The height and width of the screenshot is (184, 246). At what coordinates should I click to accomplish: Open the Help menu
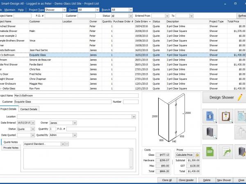click(21, 10)
